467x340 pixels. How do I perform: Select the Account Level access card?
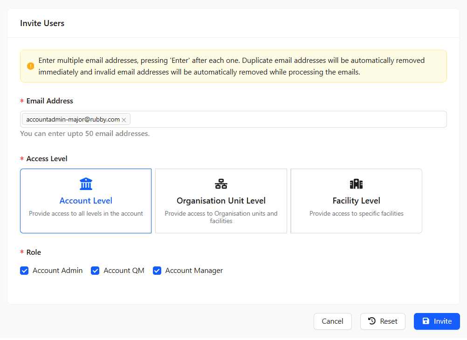pos(86,201)
